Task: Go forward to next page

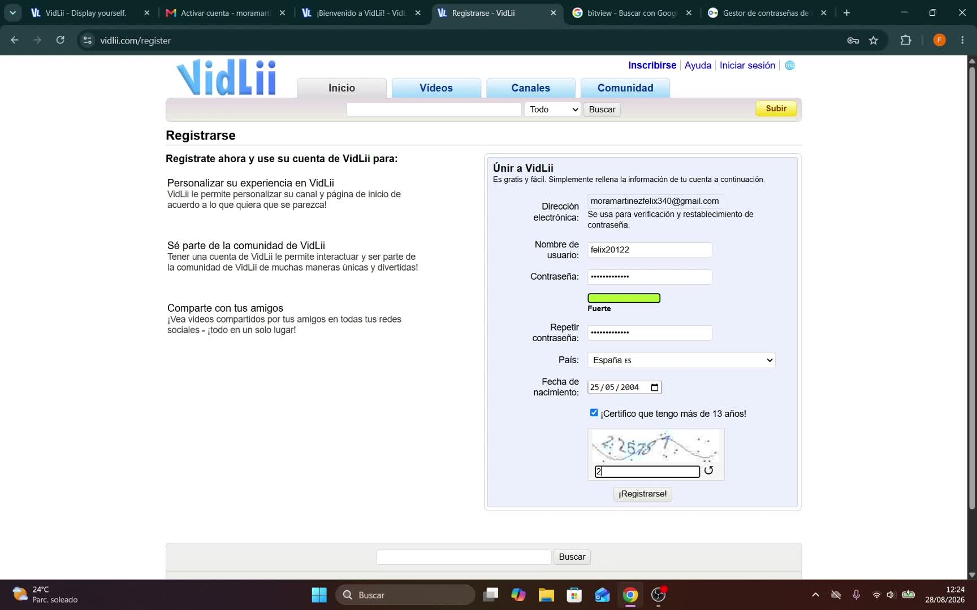Action: point(37,40)
